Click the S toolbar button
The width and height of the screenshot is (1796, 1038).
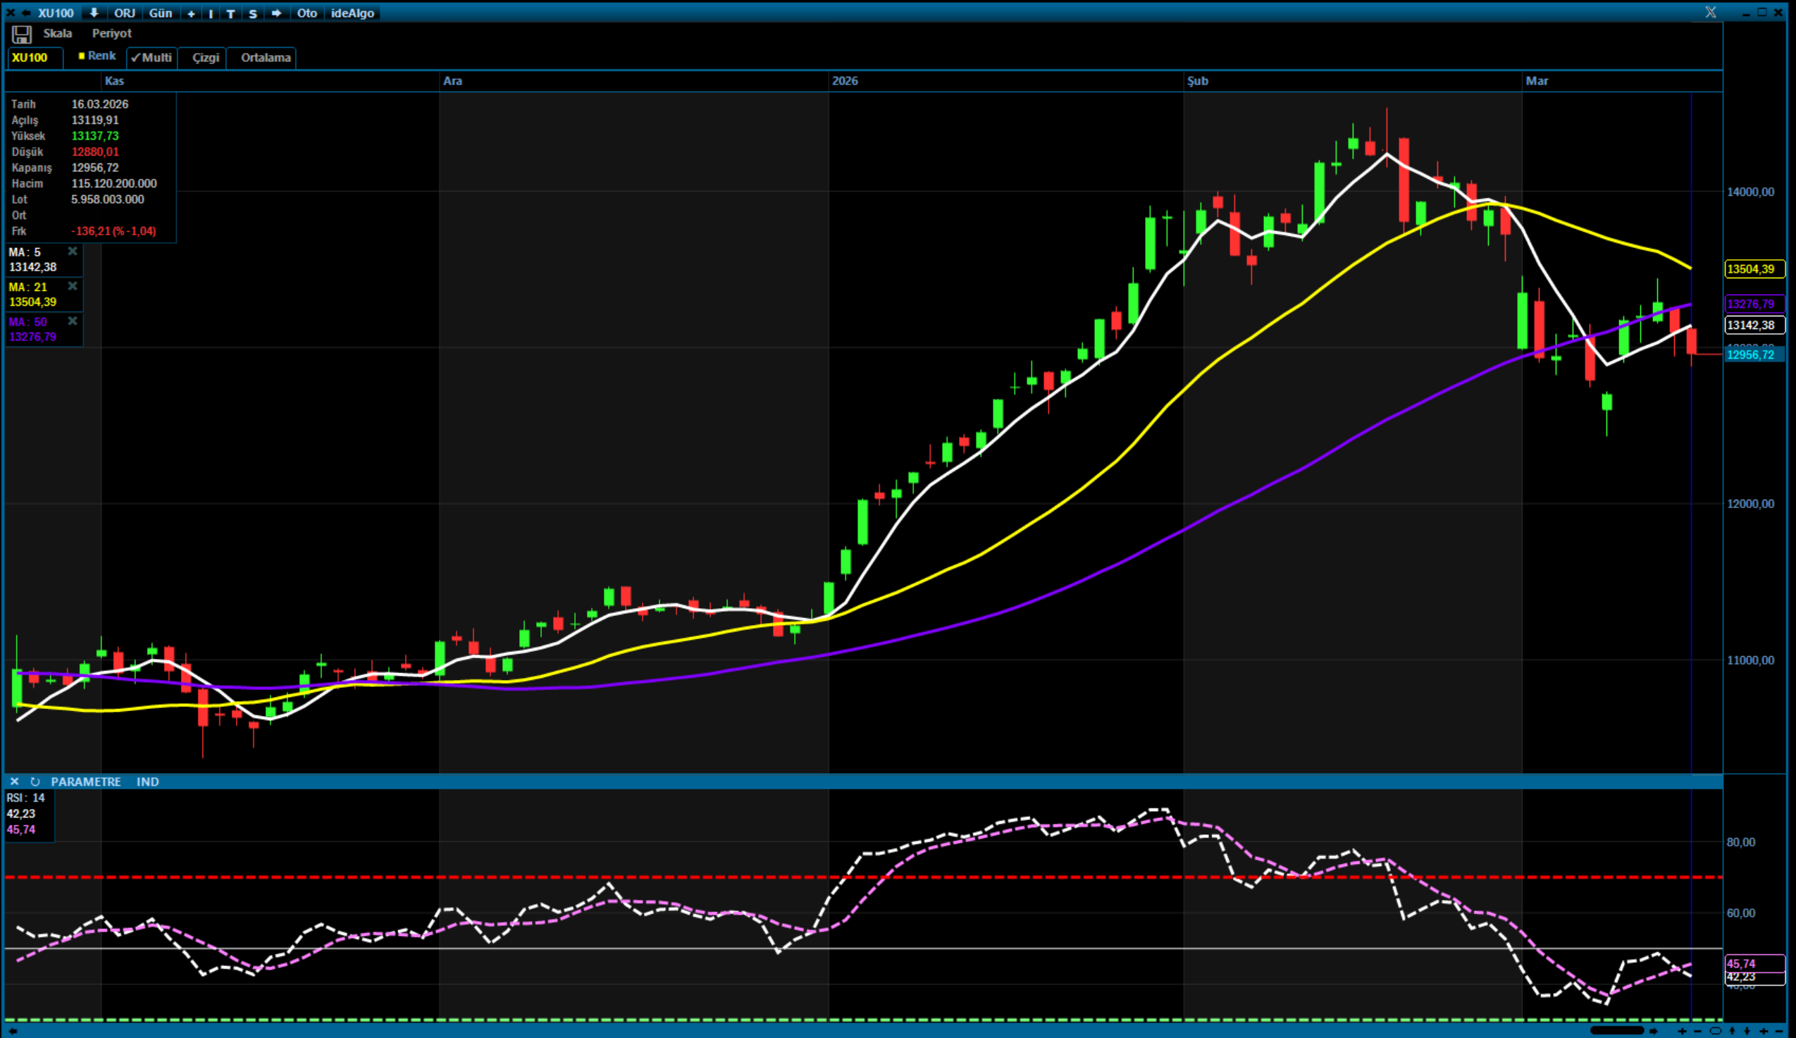click(x=252, y=13)
